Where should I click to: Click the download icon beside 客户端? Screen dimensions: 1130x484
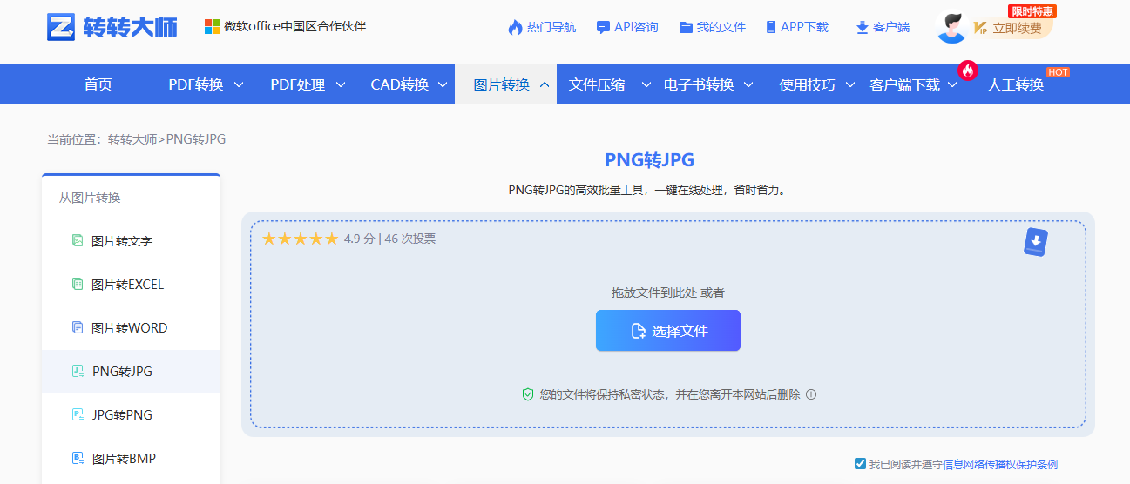coord(863,28)
